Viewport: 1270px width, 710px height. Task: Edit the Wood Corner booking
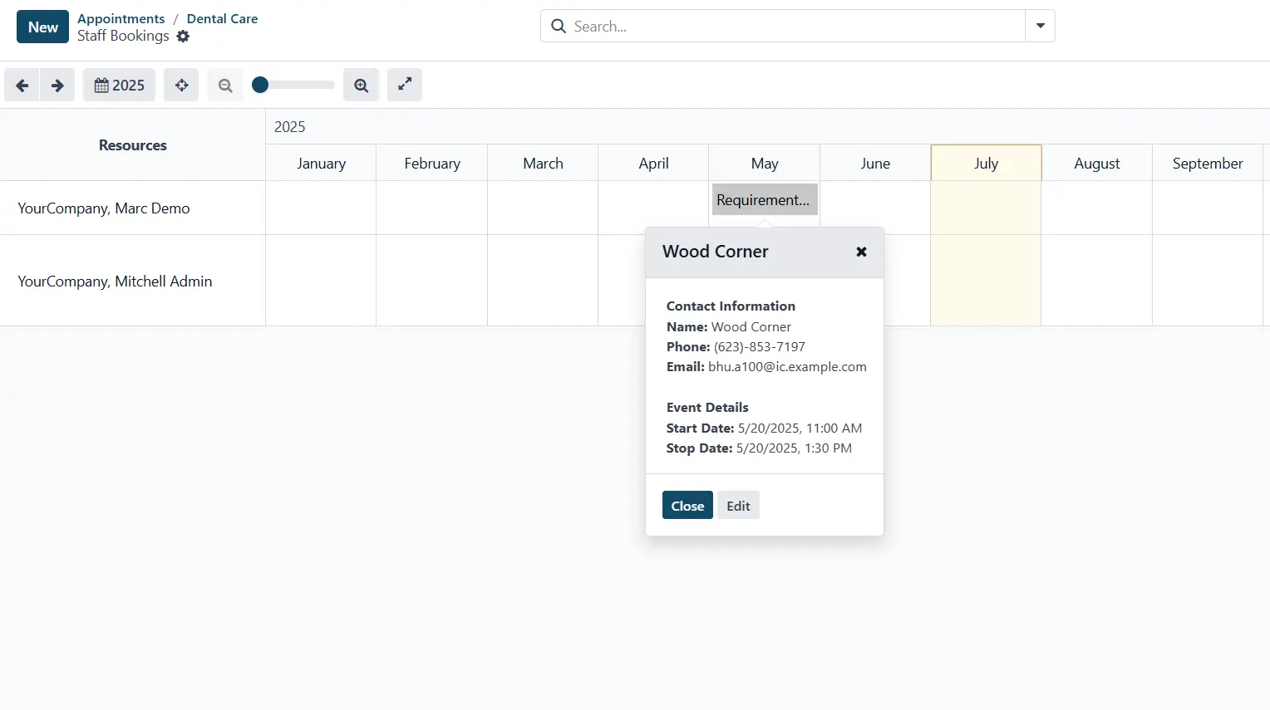pos(738,506)
